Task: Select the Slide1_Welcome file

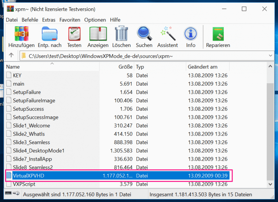Action: click(31, 126)
